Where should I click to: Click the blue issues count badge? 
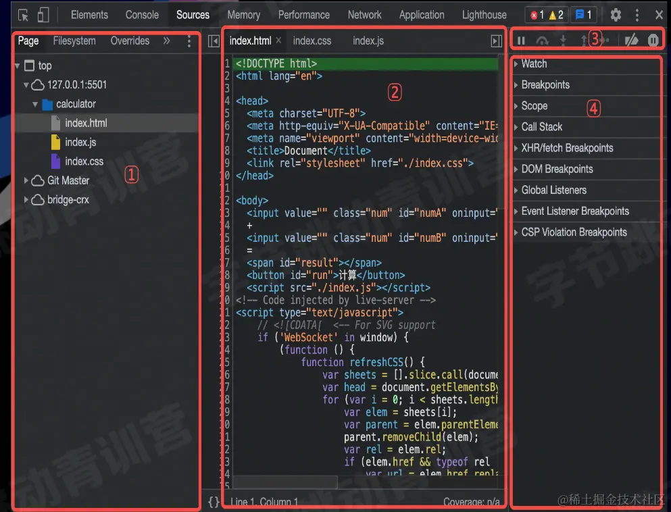(584, 16)
